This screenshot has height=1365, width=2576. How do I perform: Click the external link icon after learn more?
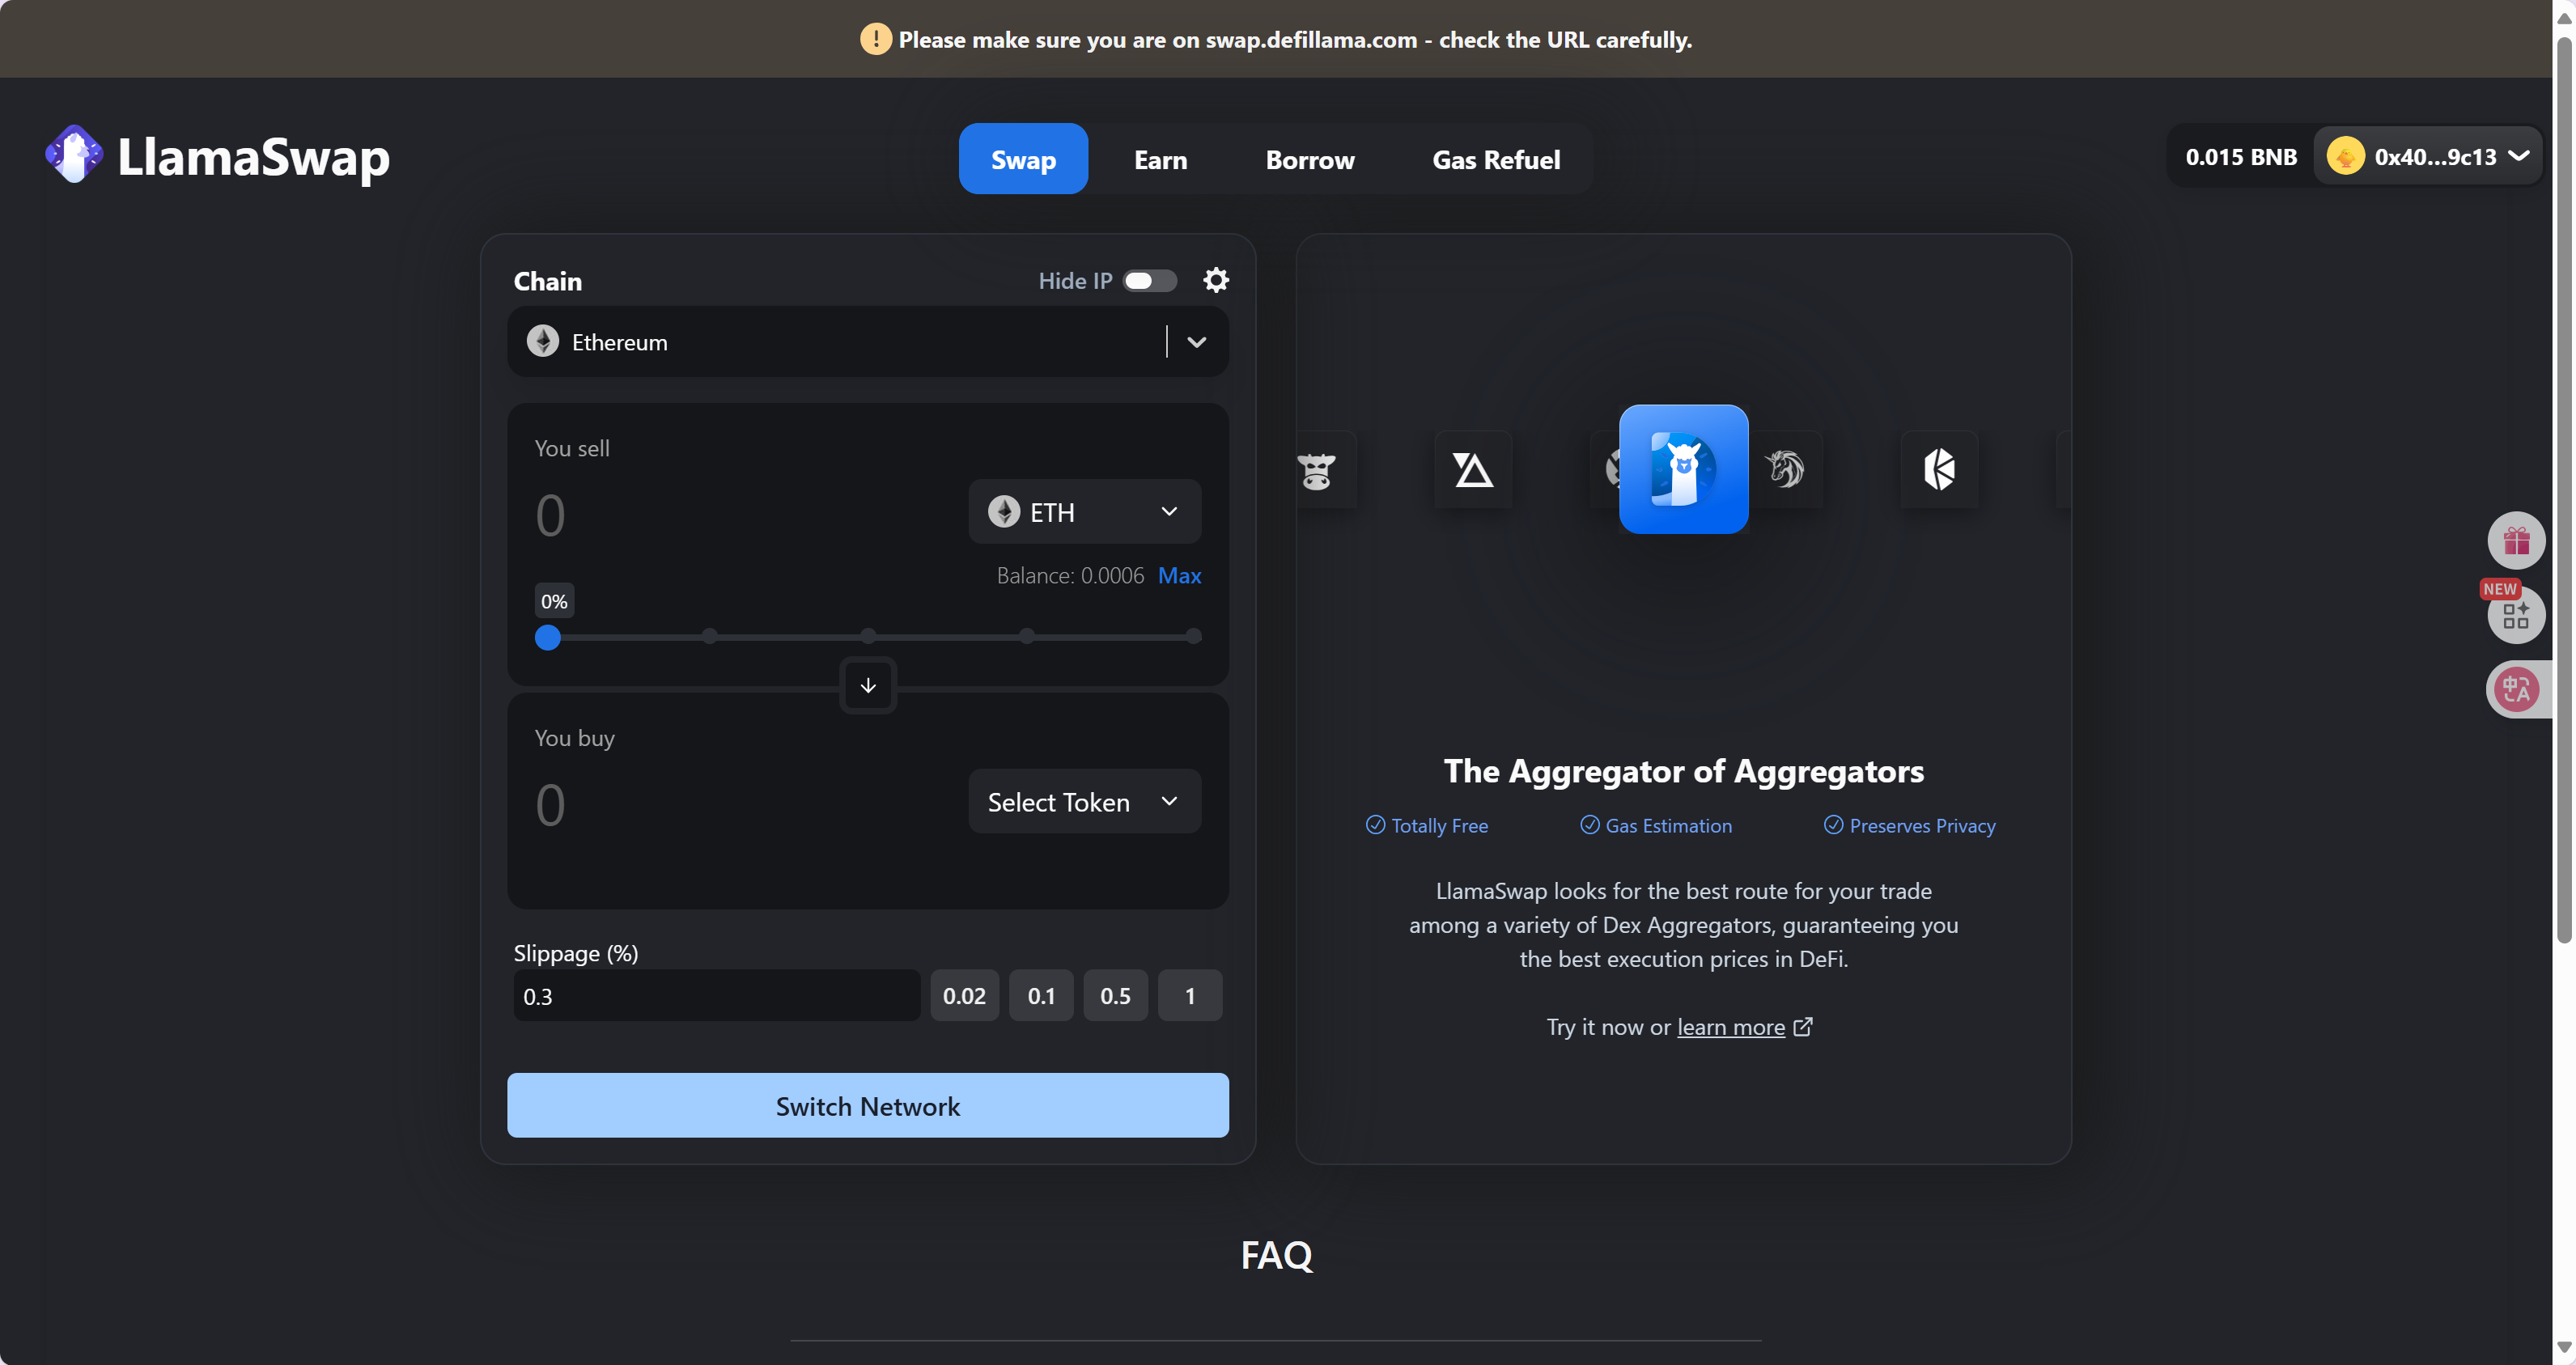1803,1027
